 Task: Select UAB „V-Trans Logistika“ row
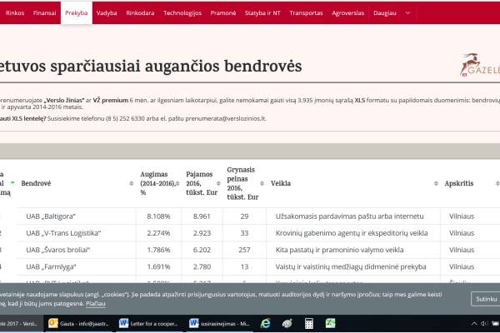pos(63,233)
